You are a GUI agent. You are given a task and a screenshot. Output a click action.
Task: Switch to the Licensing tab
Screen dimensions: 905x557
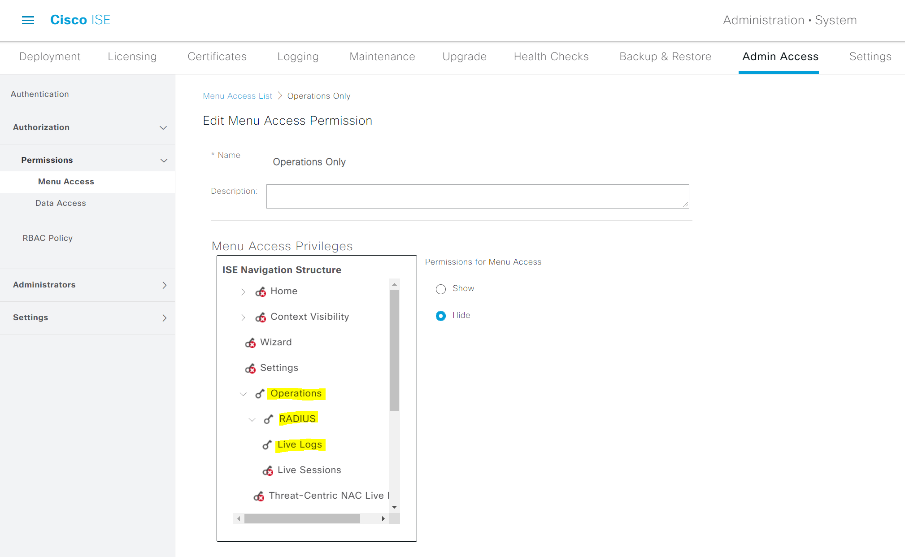pyautogui.click(x=132, y=57)
